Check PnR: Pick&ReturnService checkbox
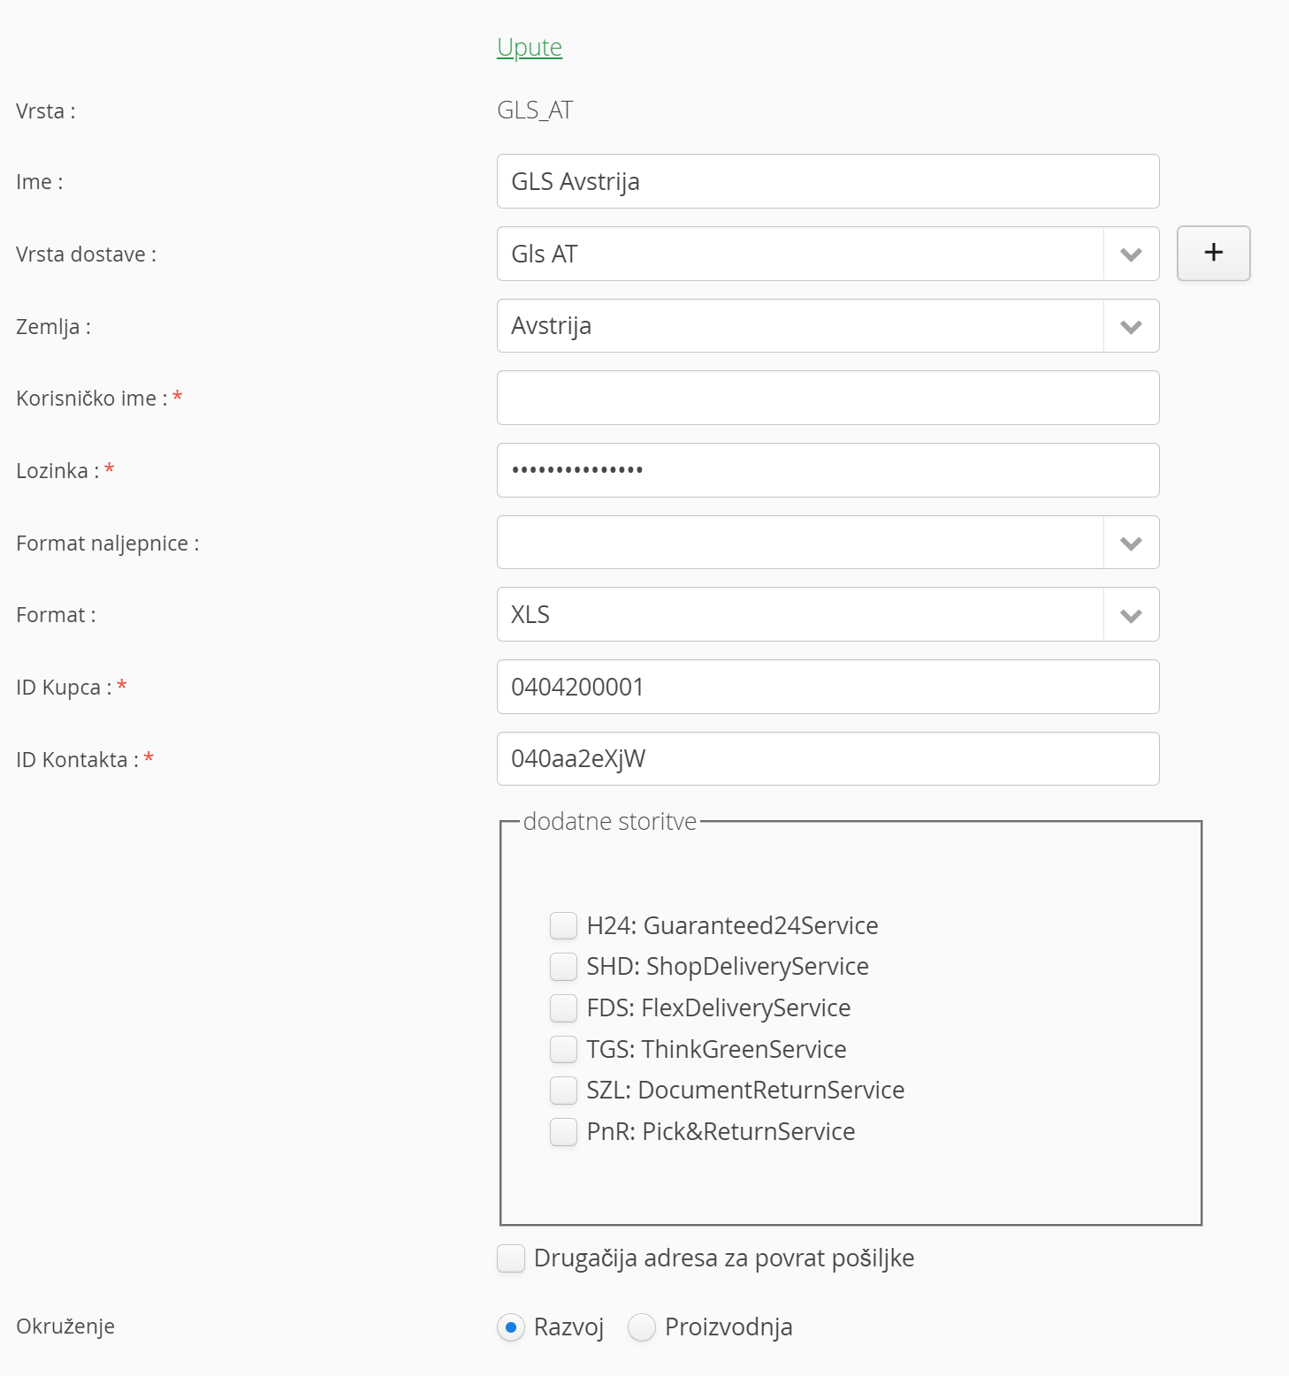This screenshot has height=1376, width=1289. (563, 1131)
